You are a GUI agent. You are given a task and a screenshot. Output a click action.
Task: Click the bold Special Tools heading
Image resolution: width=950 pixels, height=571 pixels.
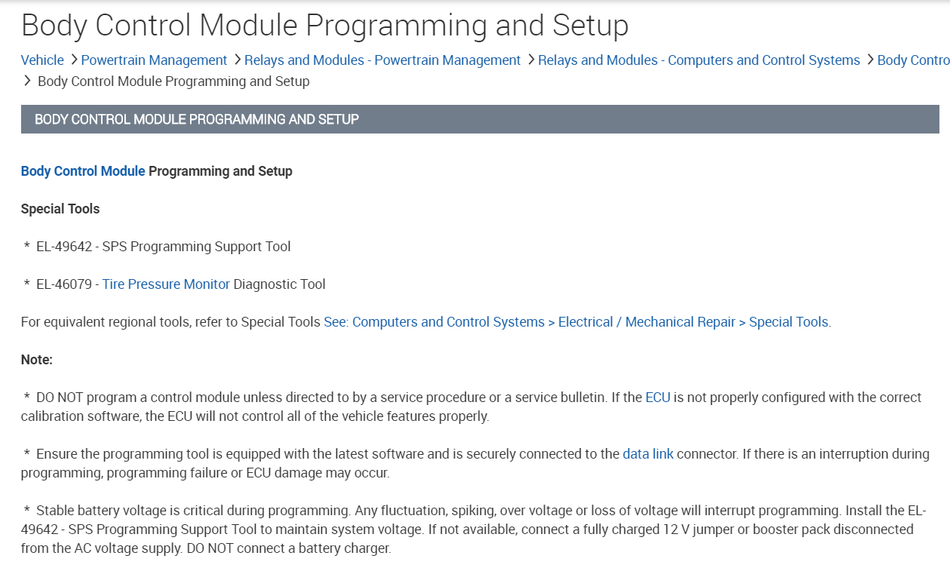tap(60, 209)
